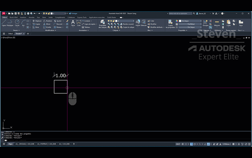Viewport: 252px width, 158px height.
Task: Click the Coller clipboard tool
Action: [228, 23]
